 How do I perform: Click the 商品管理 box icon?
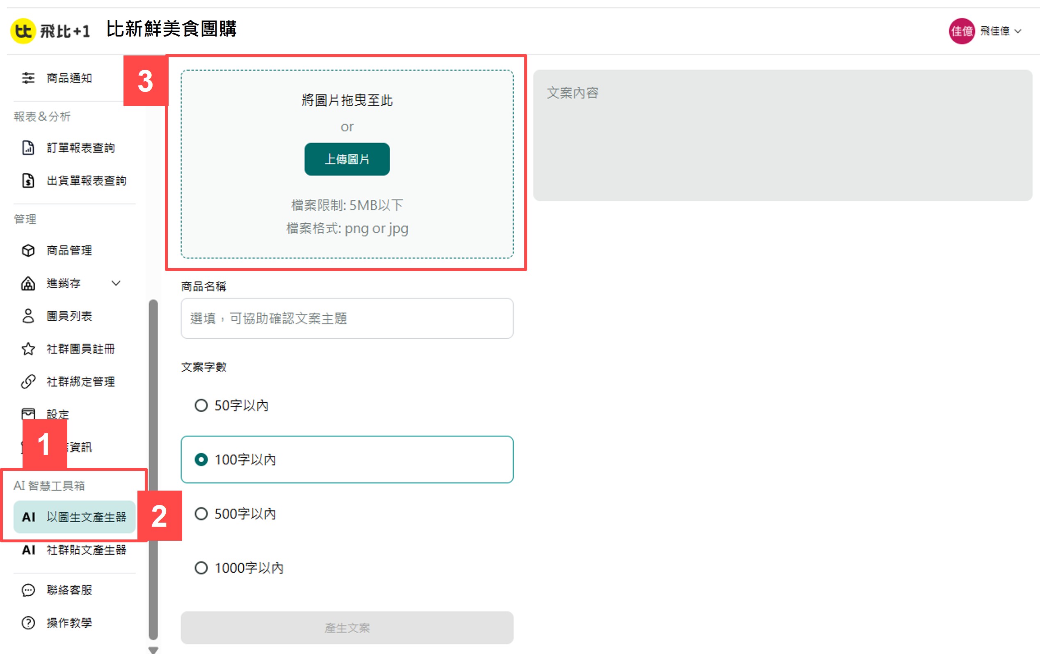28,250
